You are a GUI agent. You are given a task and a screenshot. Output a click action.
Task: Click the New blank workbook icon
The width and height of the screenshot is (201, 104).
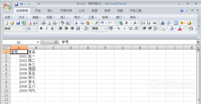(6, 23)
